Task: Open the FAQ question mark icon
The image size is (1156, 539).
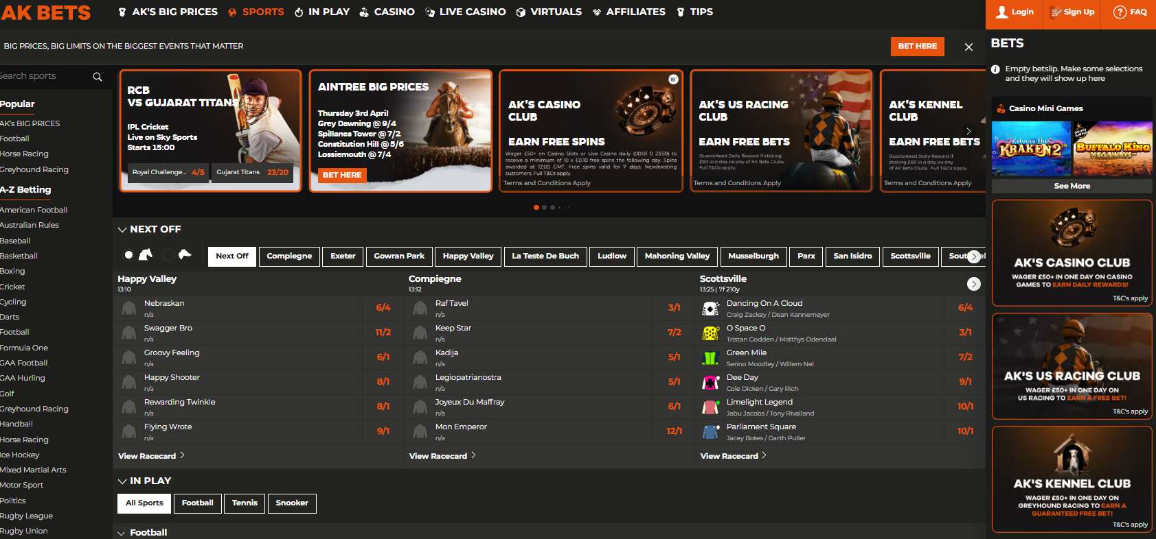Action: [x=1120, y=12]
